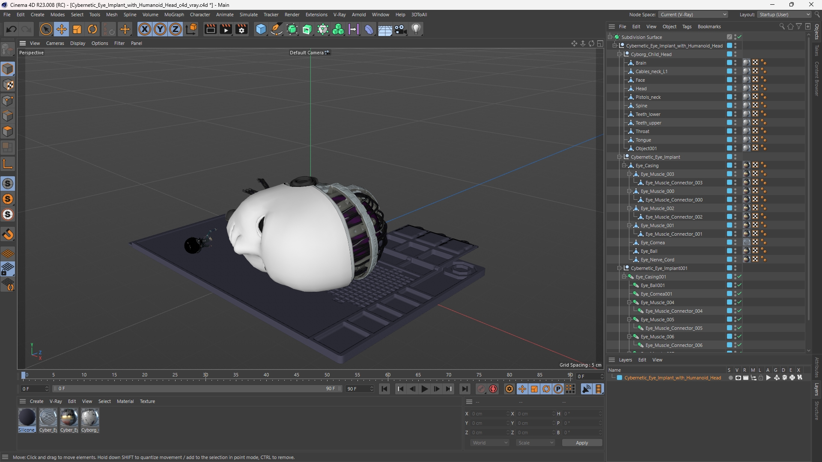Image resolution: width=822 pixels, height=462 pixels.
Task: Add a Light object bulb icon
Action: click(416, 29)
